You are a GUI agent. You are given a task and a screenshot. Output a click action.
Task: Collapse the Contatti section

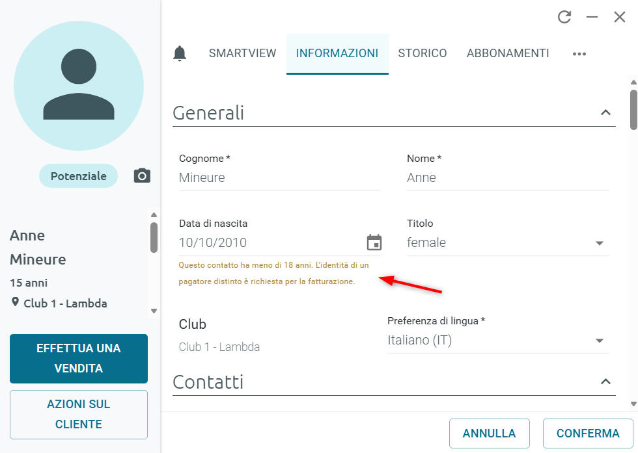point(605,382)
